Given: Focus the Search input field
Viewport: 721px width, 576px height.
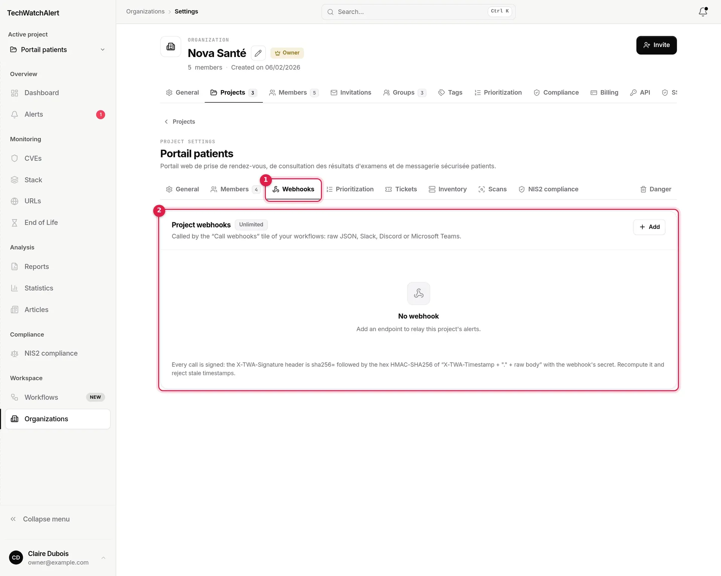Looking at the screenshot, I should (x=418, y=12).
